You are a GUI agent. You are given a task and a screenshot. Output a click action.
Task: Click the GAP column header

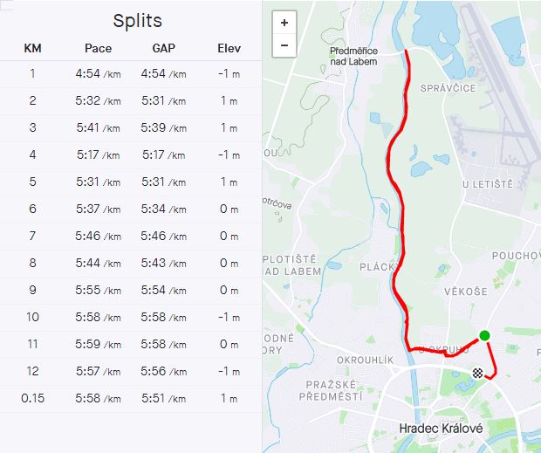(163, 48)
